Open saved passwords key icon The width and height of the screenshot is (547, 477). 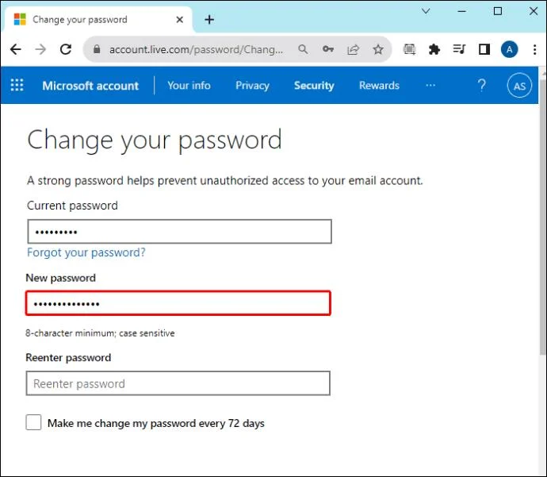click(x=328, y=49)
